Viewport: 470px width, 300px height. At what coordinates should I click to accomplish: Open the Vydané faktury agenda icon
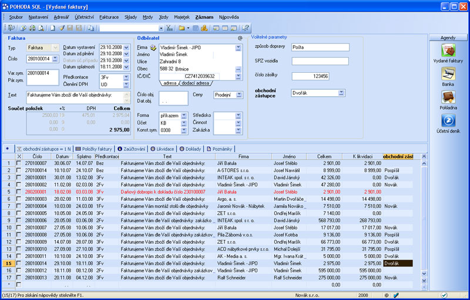[448, 50]
